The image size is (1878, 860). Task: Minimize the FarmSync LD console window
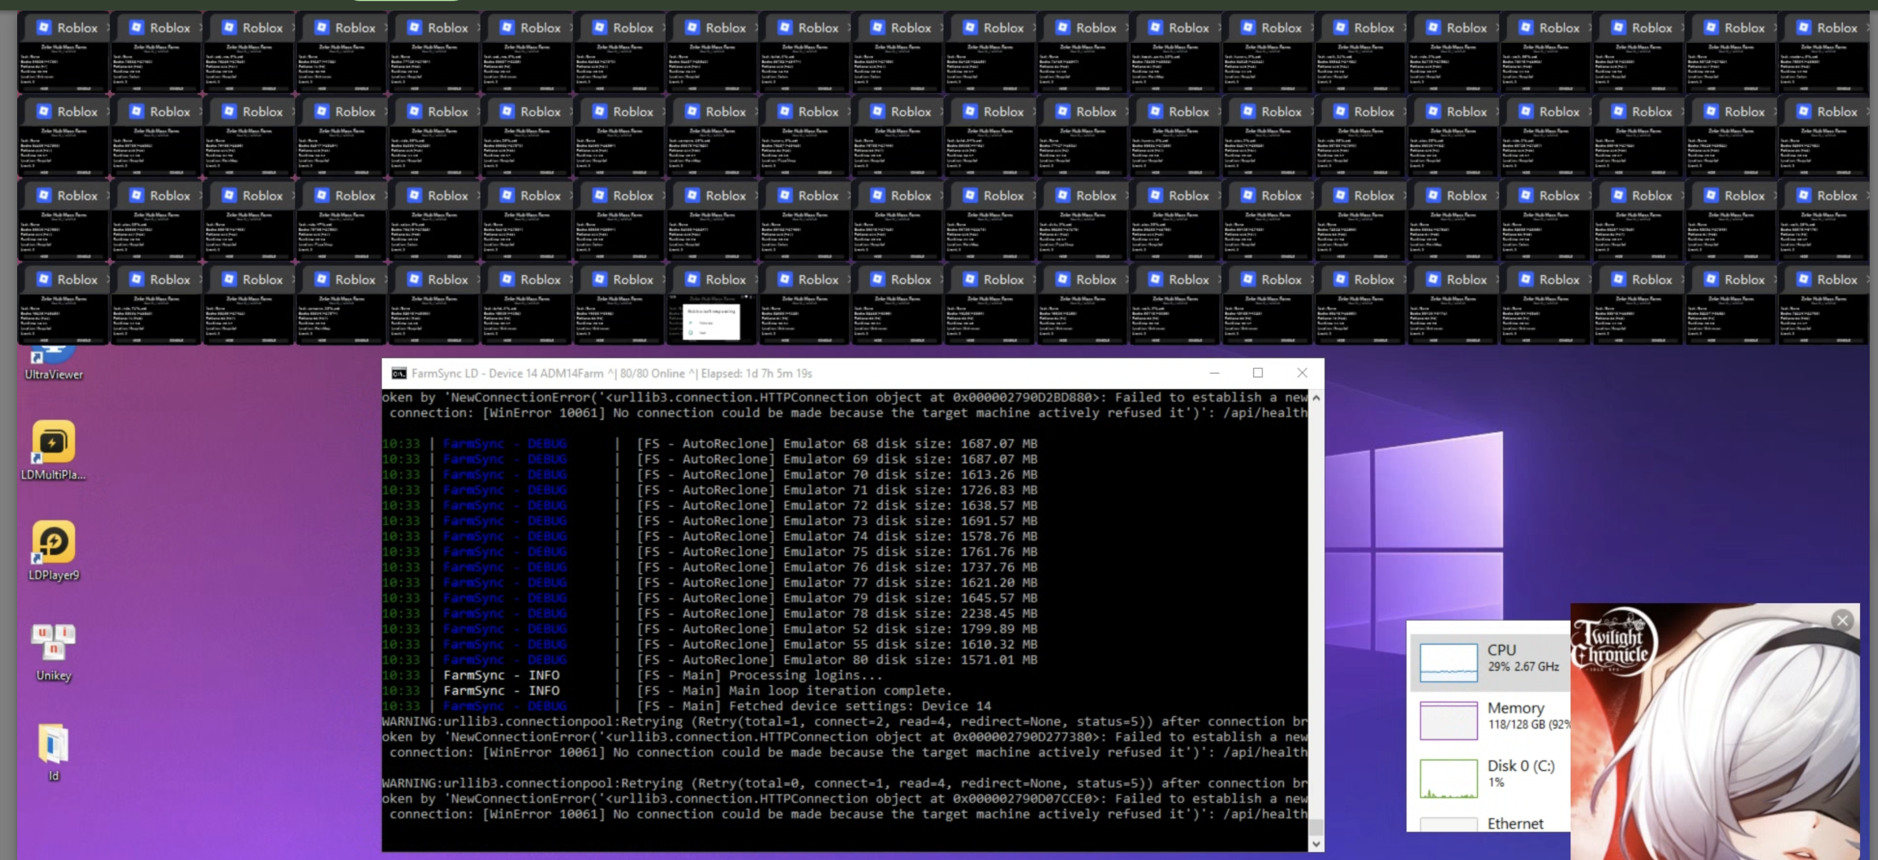point(1214,373)
